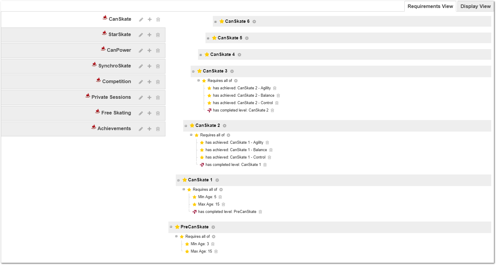Expand the CanSkate 6 level
This screenshot has width=496, height=265.
click(216, 22)
